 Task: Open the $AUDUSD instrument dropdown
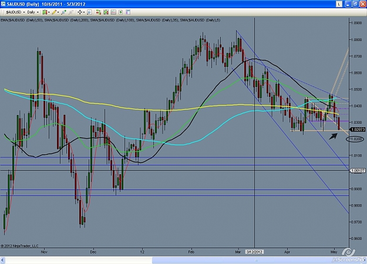15,12
